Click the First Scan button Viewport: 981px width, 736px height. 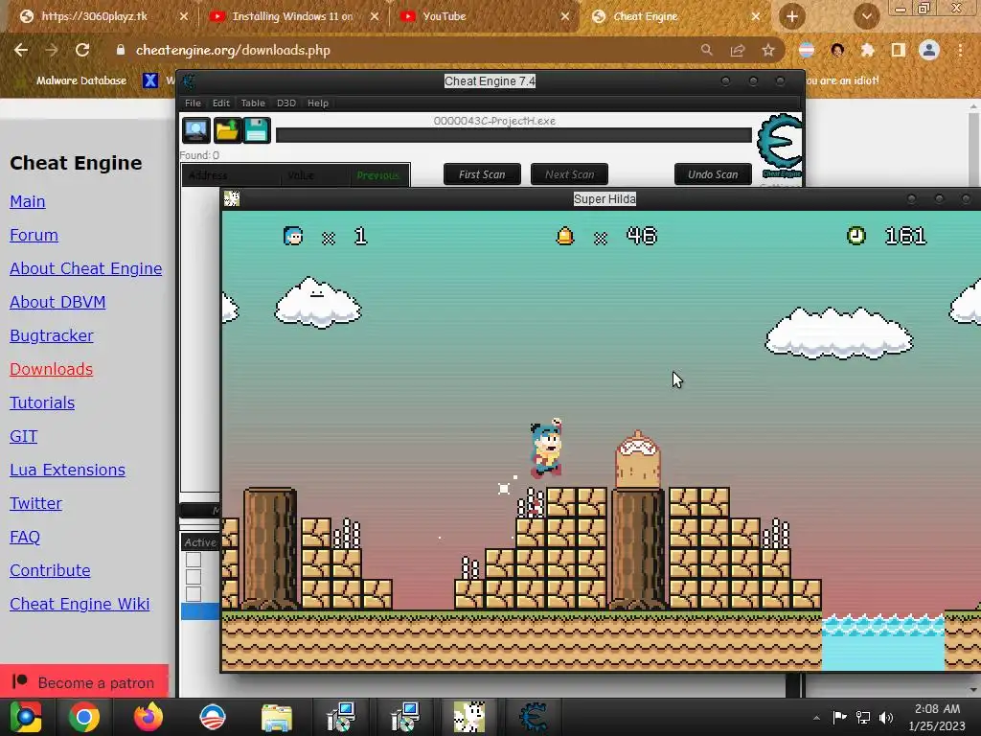(482, 174)
